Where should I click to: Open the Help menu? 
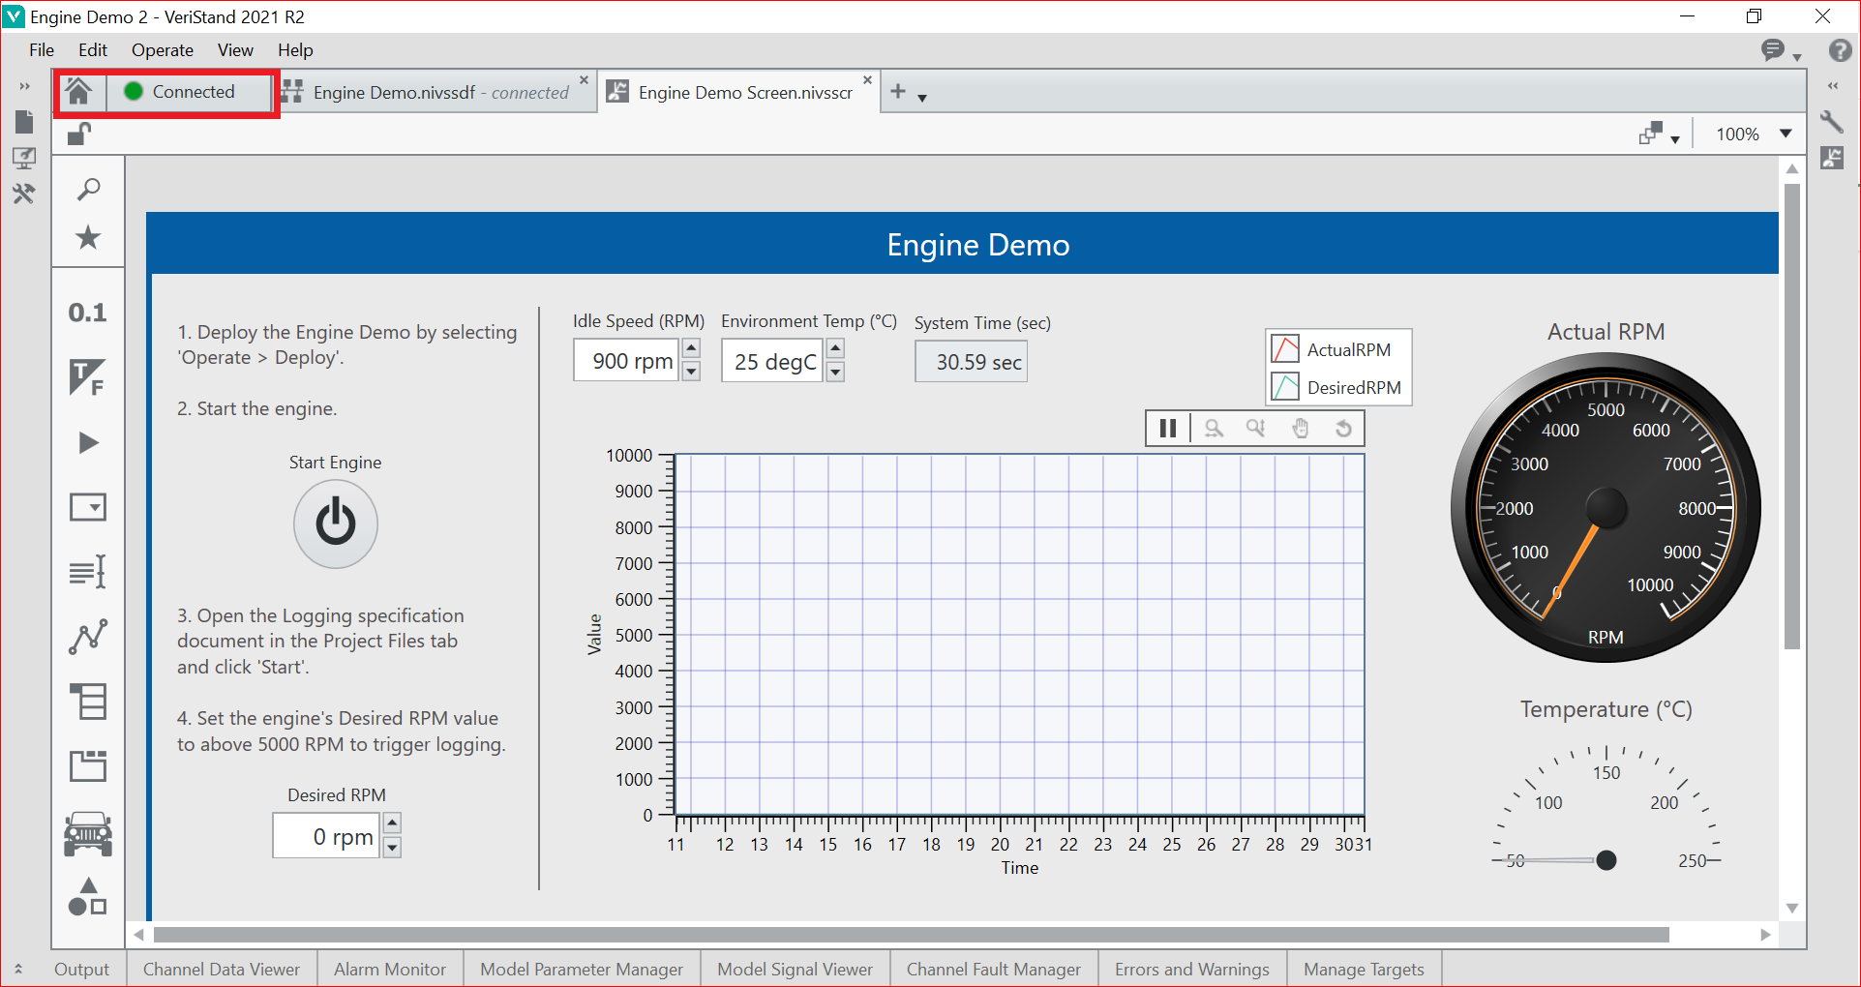click(x=295, y=50)
